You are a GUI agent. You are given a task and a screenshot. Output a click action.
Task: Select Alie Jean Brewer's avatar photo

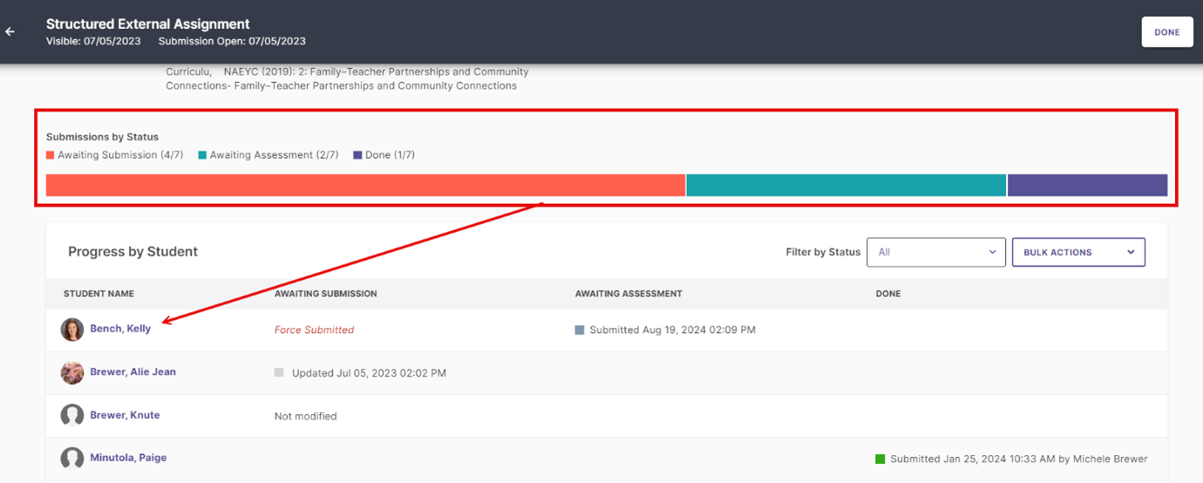[72, 372]
